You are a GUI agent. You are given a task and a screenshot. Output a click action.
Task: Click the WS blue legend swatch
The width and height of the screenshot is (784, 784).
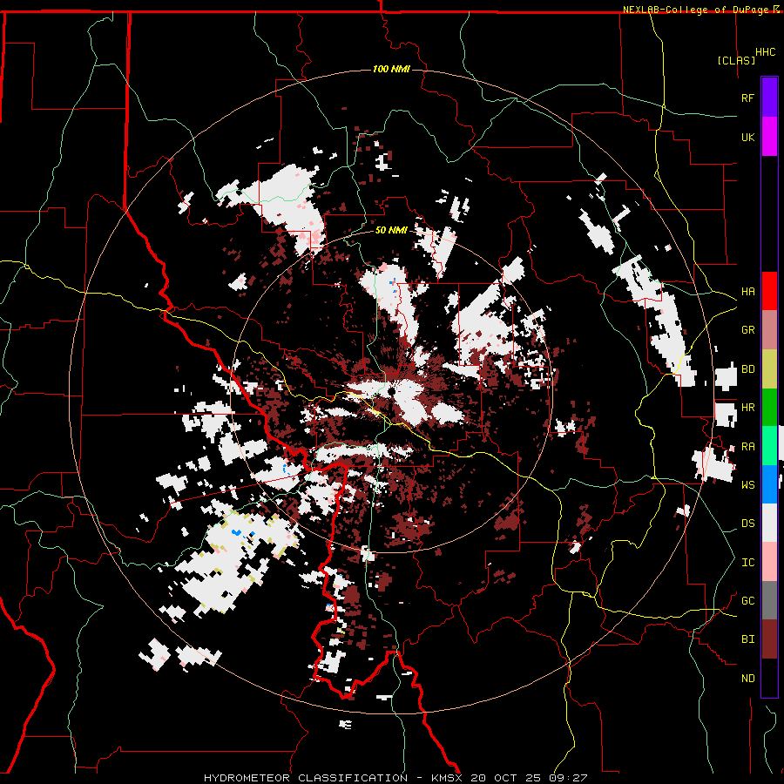pyautogui.click(x=769, y=484)
